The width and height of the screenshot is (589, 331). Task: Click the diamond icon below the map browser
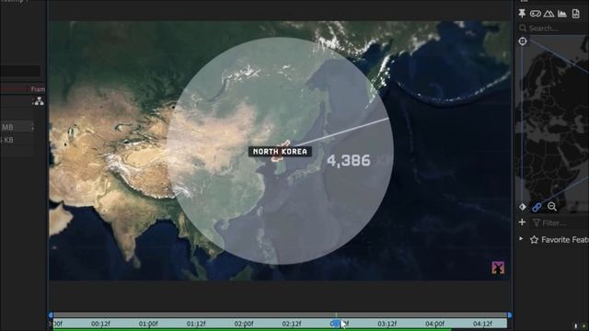coord(523,207)
